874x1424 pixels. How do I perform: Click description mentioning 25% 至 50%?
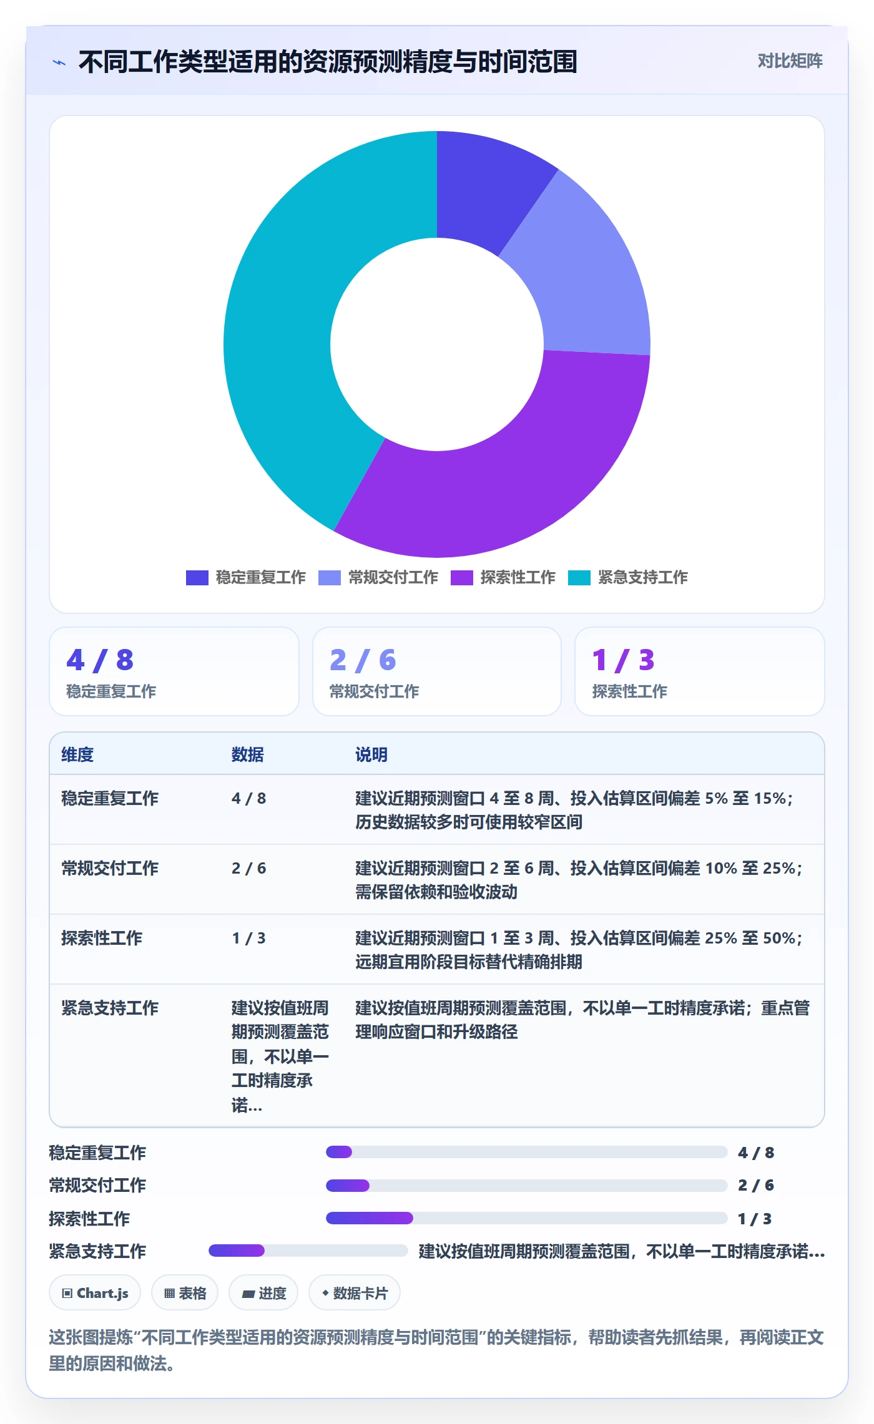click(x=579, y=950)
